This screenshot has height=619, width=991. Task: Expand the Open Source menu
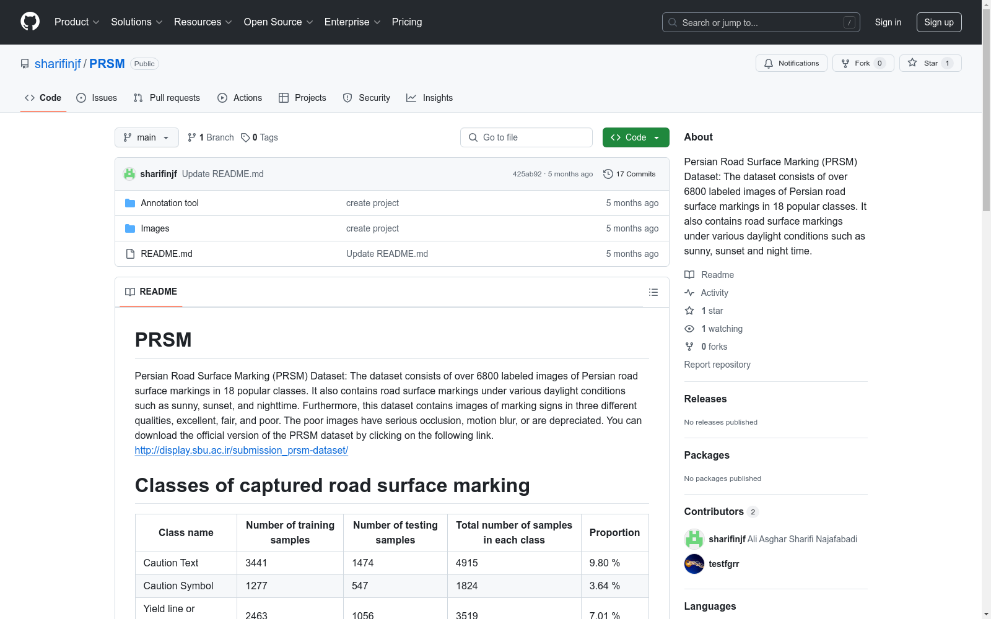click(279, 22)
